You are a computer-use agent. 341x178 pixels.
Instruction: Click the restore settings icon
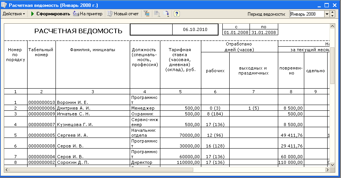click(x=157, y=14)
